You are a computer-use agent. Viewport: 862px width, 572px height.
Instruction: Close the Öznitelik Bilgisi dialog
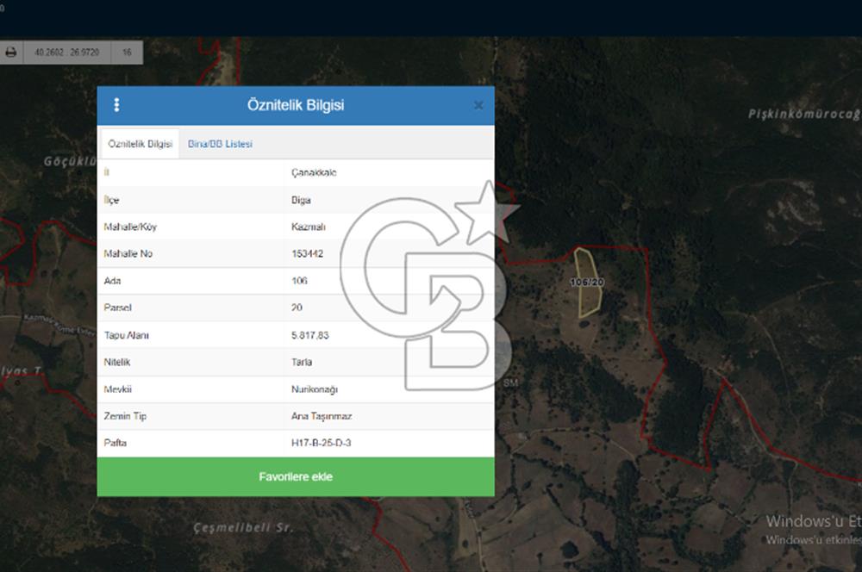coord(478,105)
